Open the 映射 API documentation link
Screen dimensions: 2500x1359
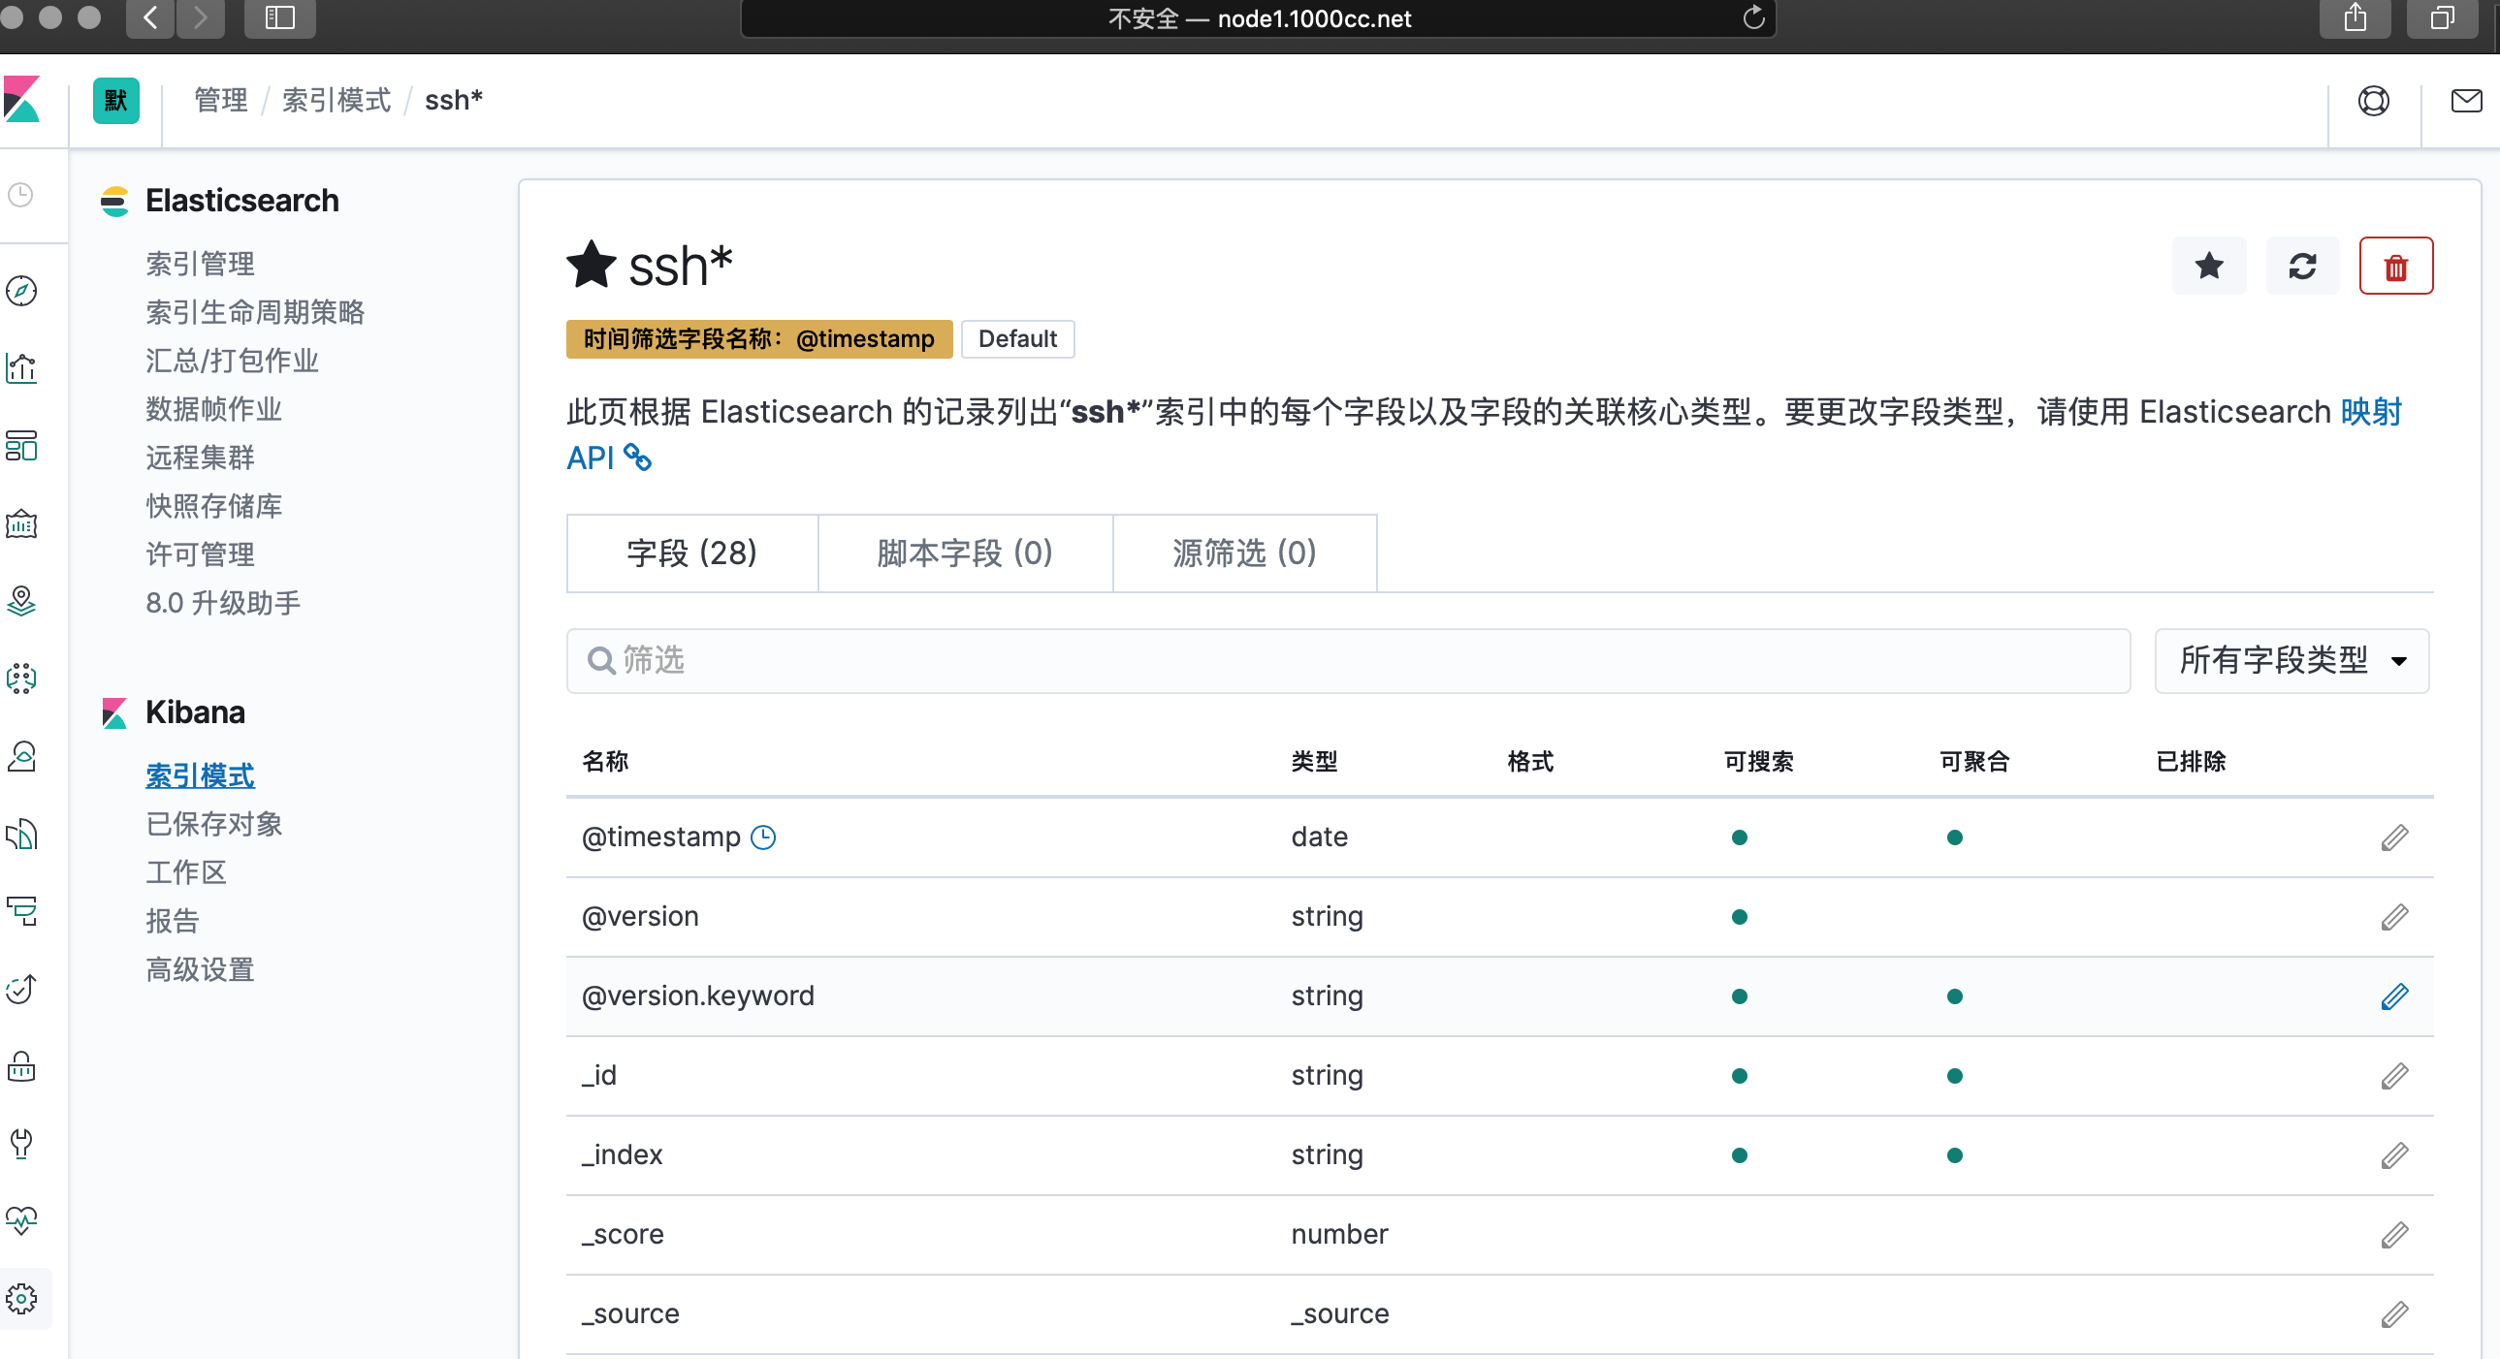pos(2370,412)
